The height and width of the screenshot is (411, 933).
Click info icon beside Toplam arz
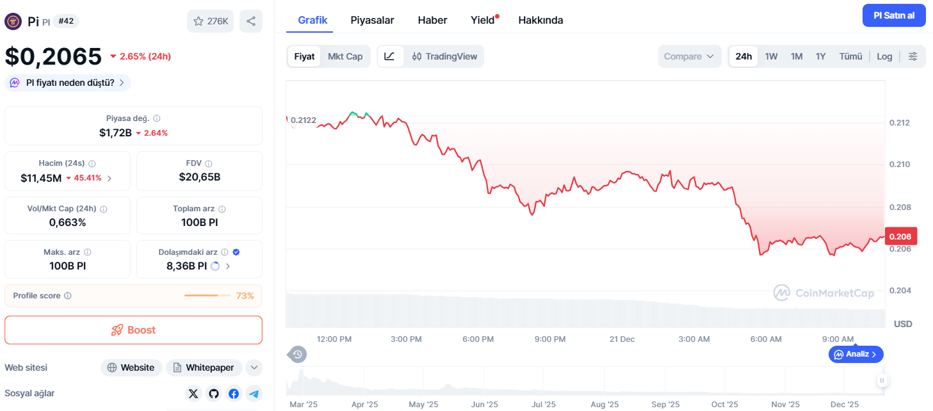point(222,209)
